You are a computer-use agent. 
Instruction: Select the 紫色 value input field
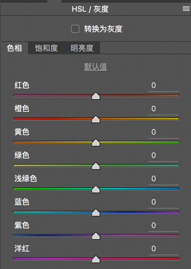coord(163,225)
